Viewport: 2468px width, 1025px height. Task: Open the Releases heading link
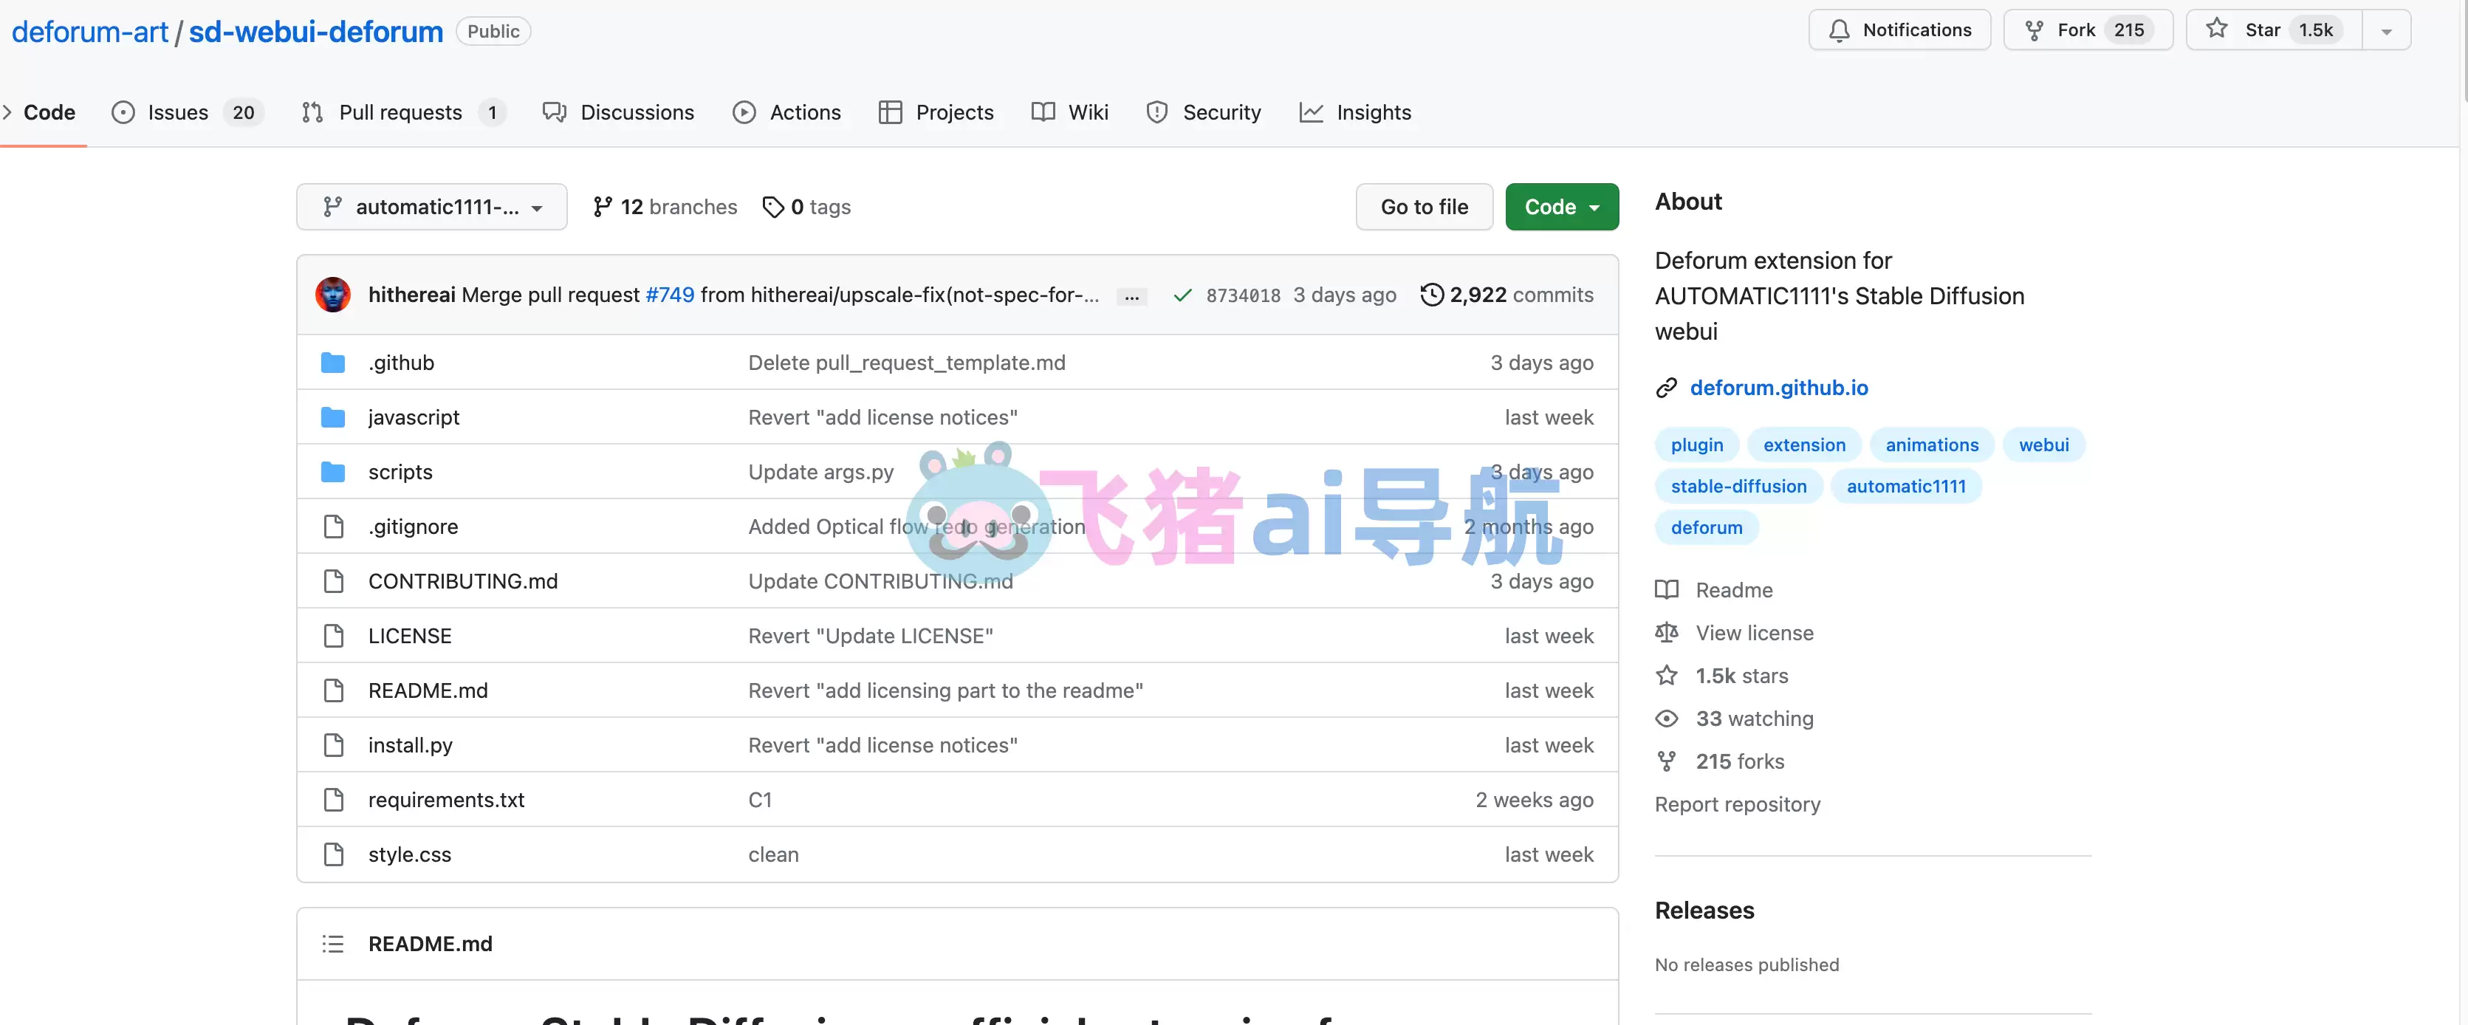pyautogui.click(x=1704, y=910)
